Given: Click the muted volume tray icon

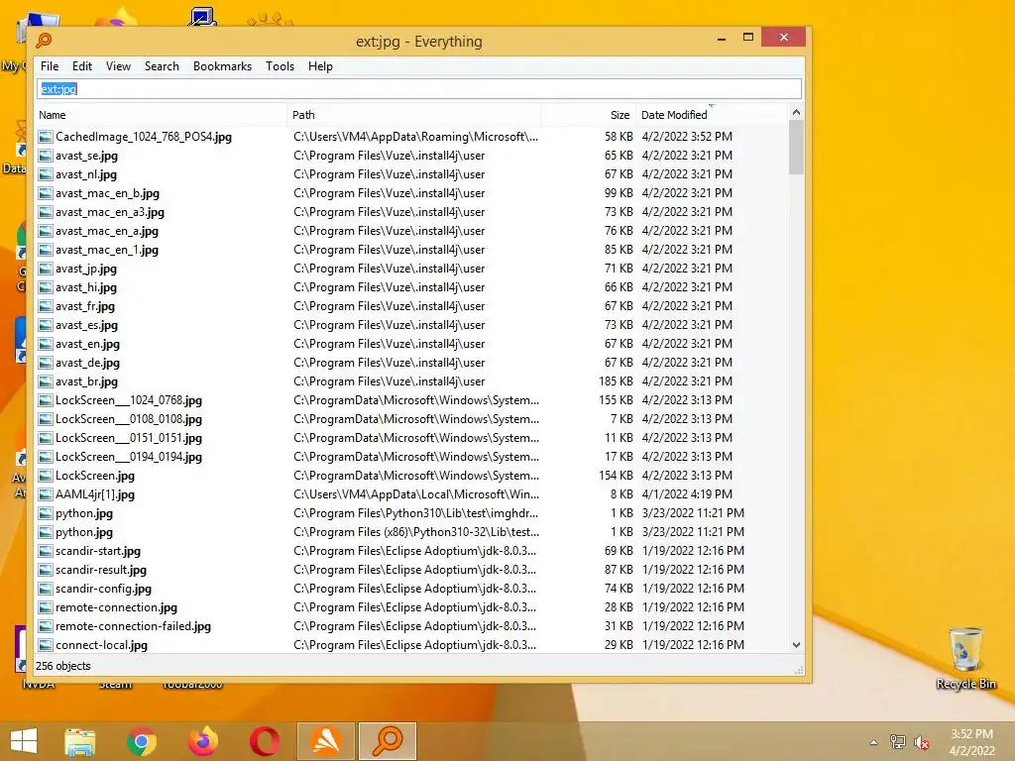Looking at the screenshot, I should [922, 742].
